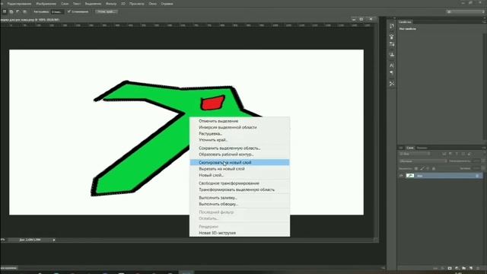Toggle Lock All padlock icon
The image size is (487, 274).
coord(434,168)
